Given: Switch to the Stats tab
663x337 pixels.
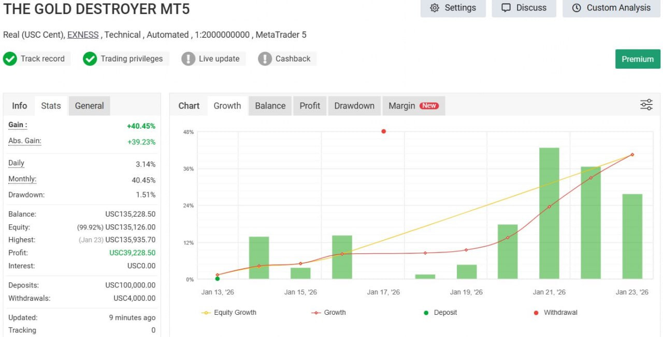Looking at the screenshot, I should pos(51,106).
